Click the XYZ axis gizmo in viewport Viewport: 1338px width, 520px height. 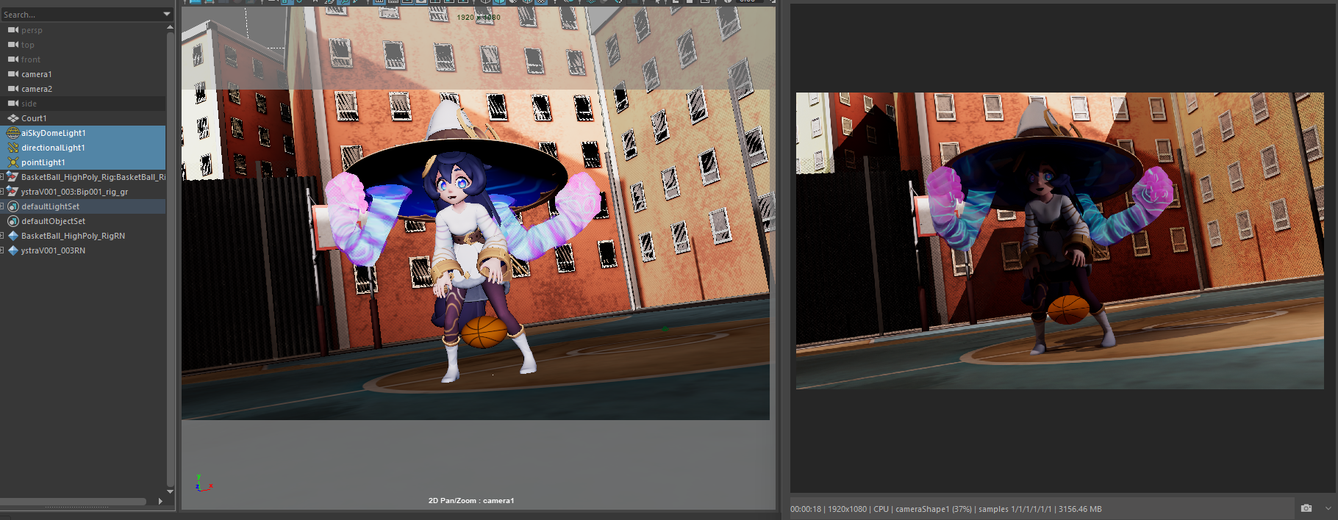[203, 483]
